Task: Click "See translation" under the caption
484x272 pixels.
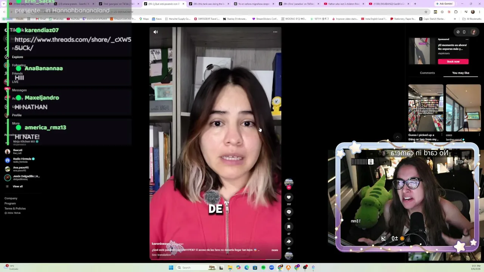Action: click(x=161, y=255)
